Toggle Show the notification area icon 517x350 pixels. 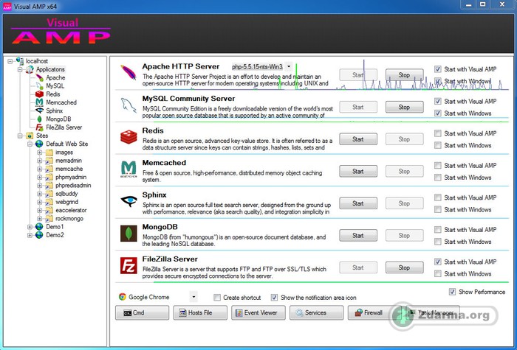274,298
